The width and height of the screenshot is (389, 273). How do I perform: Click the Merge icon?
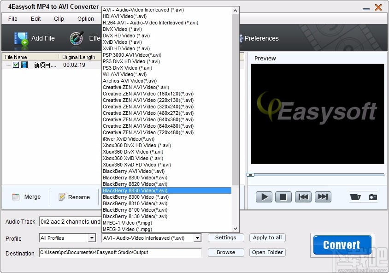(x=14, y=197)
